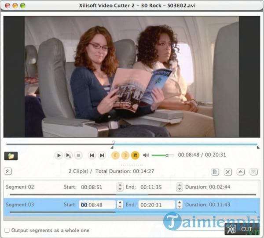Jump to the previous frame or segment

(92, 155)
